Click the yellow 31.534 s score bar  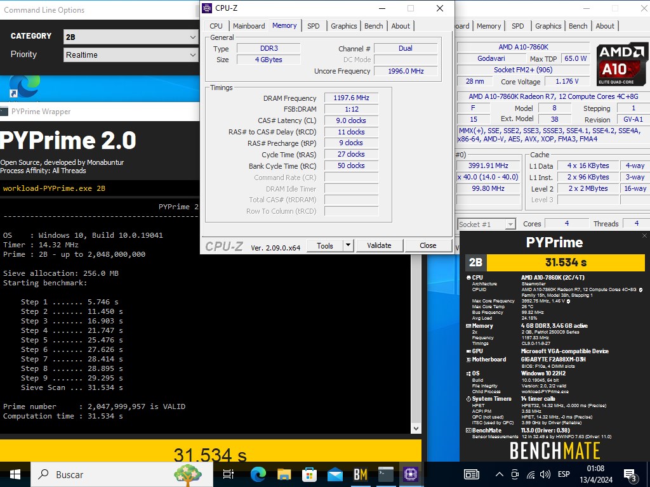(x=566, y=262)
